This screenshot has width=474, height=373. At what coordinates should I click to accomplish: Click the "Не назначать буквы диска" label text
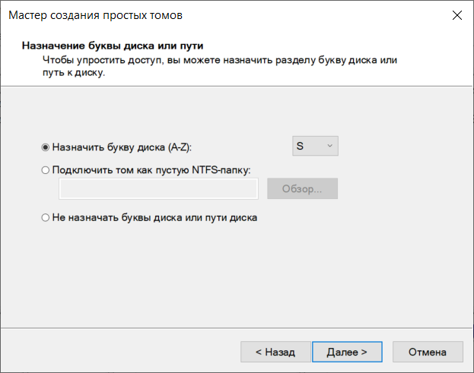[x=117, y=217]
